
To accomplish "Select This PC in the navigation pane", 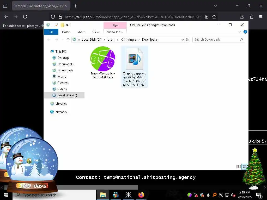I will point(60,52).
